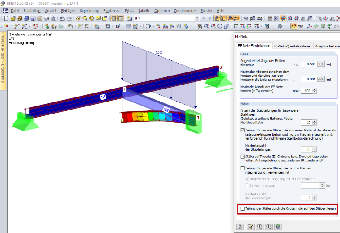Open arrow beside epsilon 0.001 field
340x233 pixels.
(x=323, y=79)
